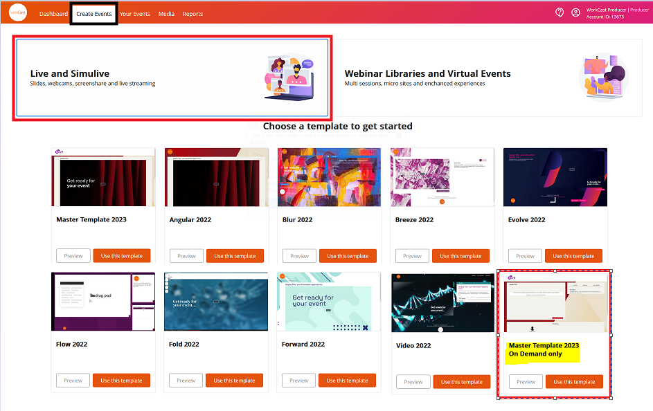This screenshot has height=411, width=653.
Task: Go to the Dashboard menu
Action: (53, 14)
